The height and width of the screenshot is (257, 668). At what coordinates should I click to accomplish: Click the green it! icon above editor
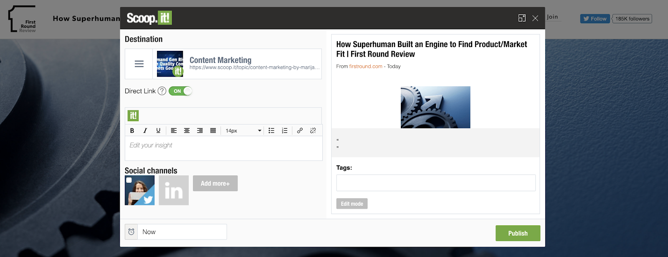click(133, 115)
